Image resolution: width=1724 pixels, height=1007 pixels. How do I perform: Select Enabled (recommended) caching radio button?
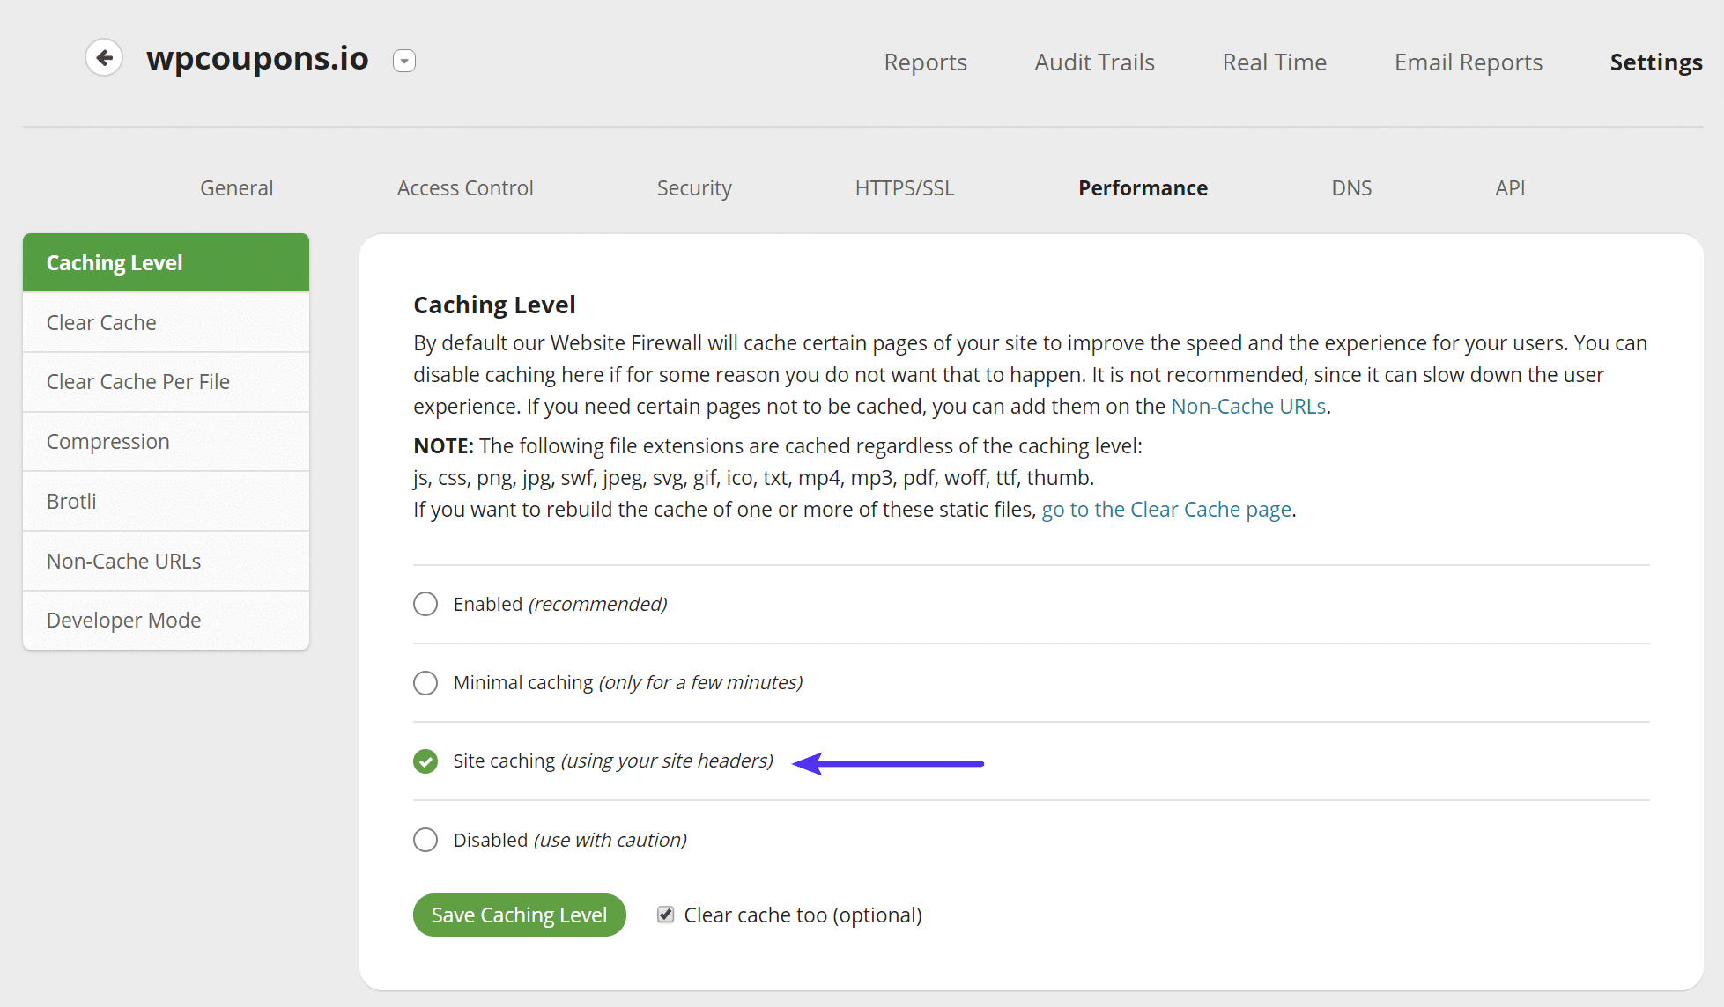click(425, 603)
